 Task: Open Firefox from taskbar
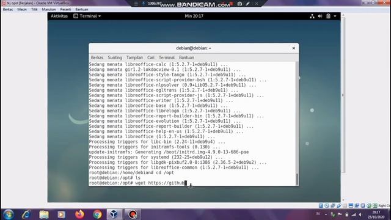[79, 215]
